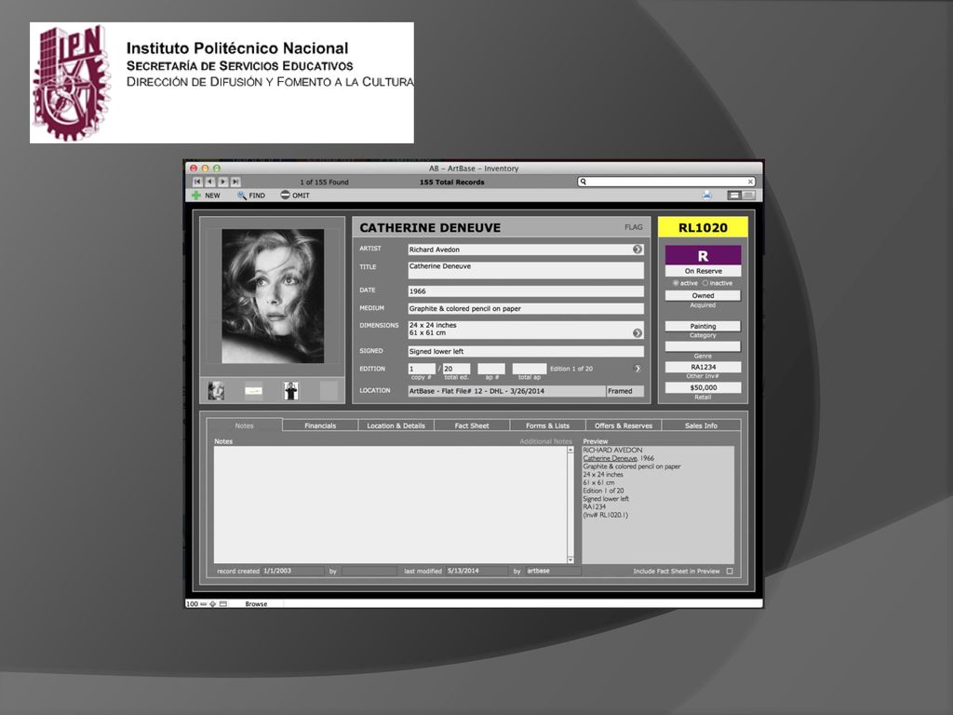This screenshot has height=715, width=953.
Task: Edit the total edition field 20
Action: point(456,369)
